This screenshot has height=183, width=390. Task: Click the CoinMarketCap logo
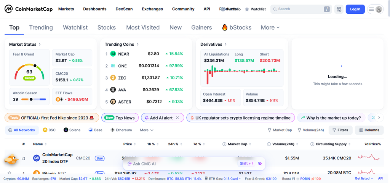[x=29, y=9]
